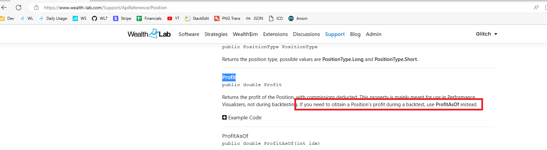Open the StackEdit bookmark
547x150 pixels.
tap(197, 18)
